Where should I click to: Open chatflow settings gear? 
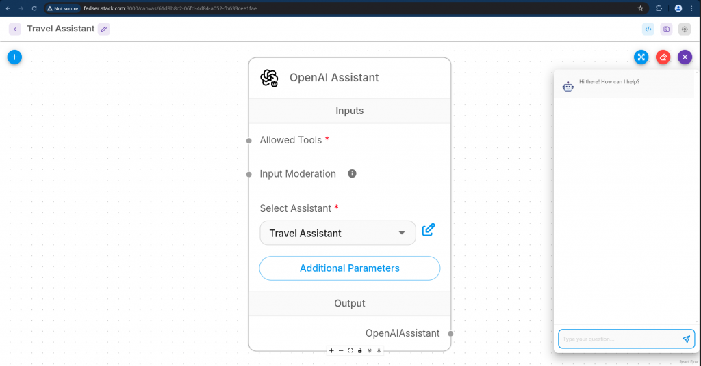(685, 29)
